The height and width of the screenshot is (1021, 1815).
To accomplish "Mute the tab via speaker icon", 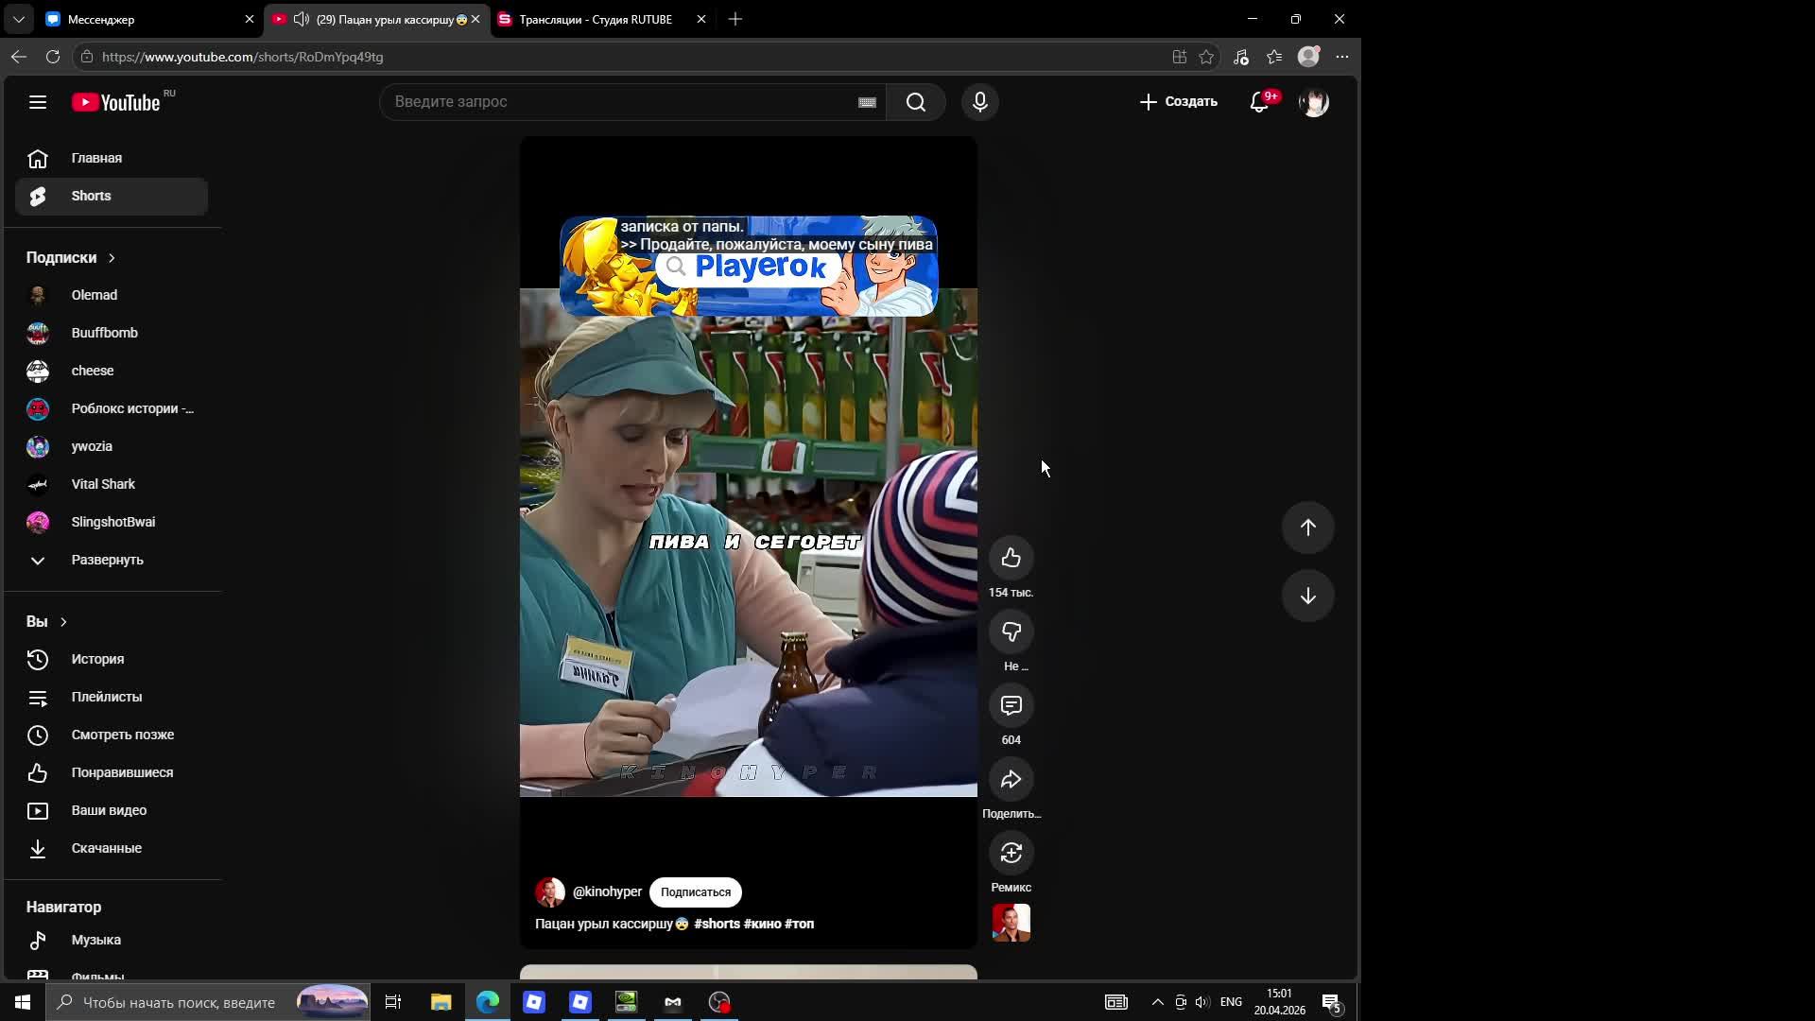I will point(302,19).
